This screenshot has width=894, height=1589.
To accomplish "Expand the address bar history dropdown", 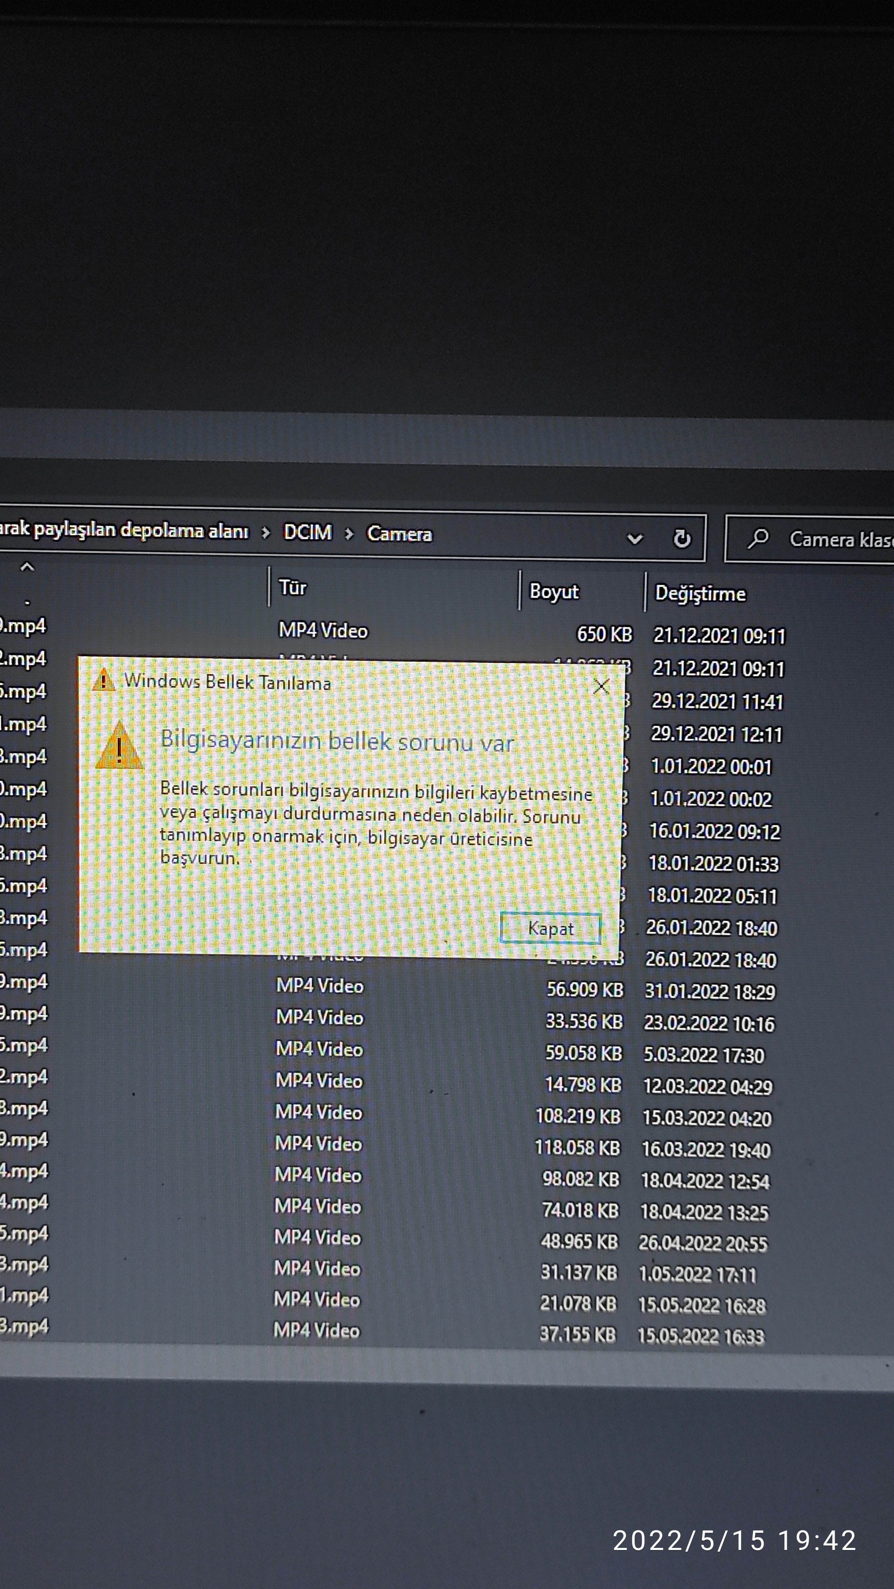I will pos(635,538).
